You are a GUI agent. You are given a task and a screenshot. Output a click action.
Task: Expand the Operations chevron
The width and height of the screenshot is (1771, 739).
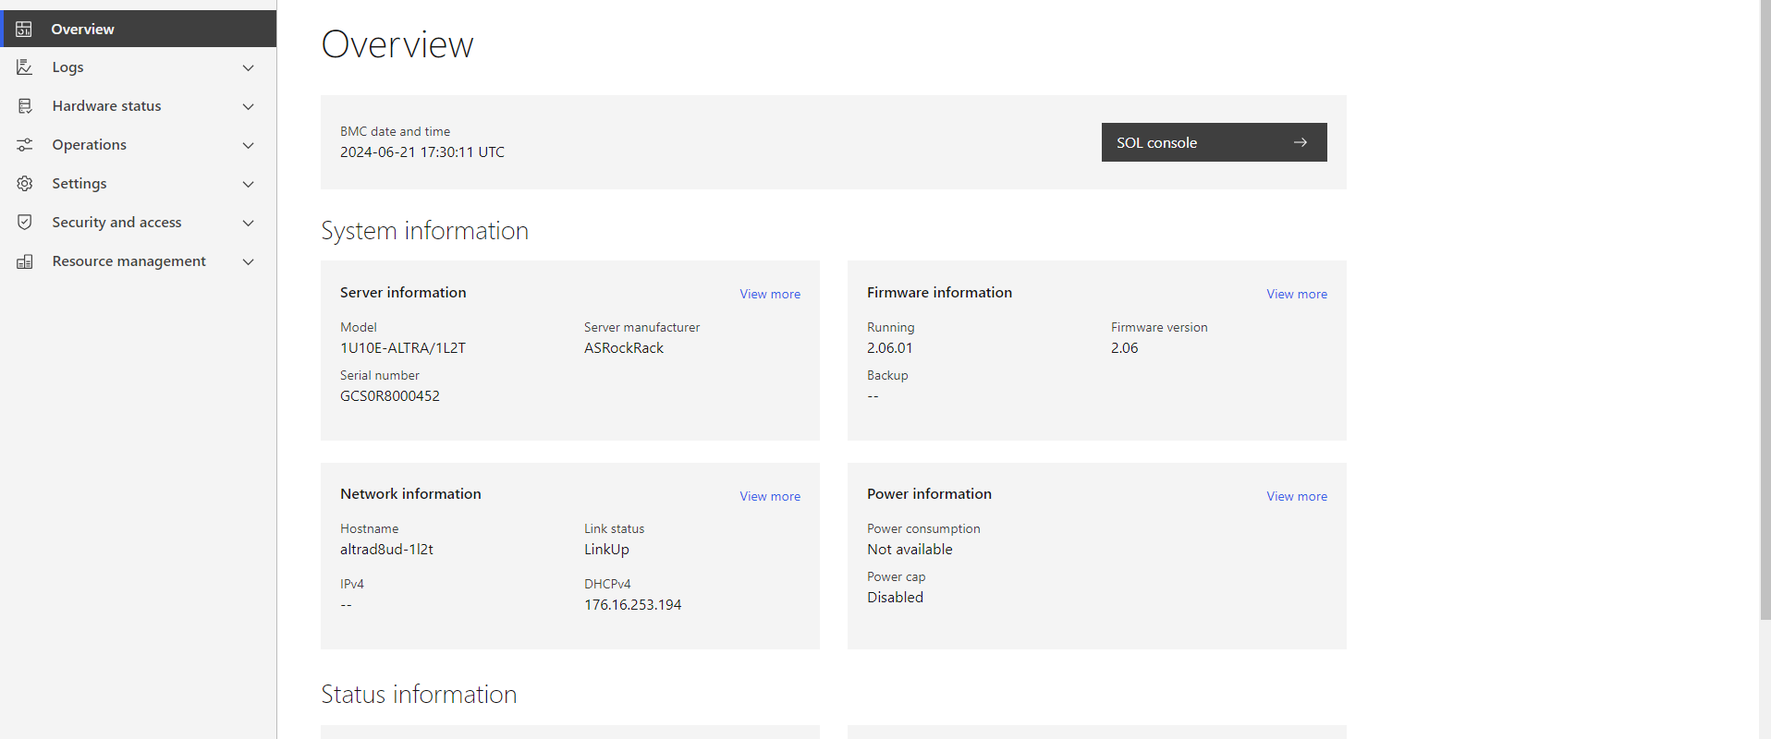click(248, 145)
